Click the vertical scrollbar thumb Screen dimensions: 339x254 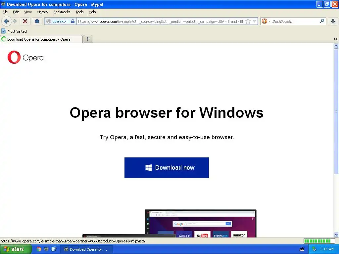pyautogui.click(x=336, y=111)
